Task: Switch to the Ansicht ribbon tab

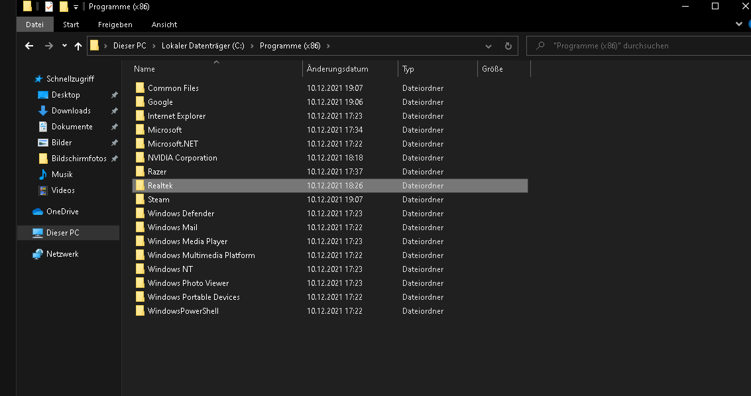Action: click(164, 25)
